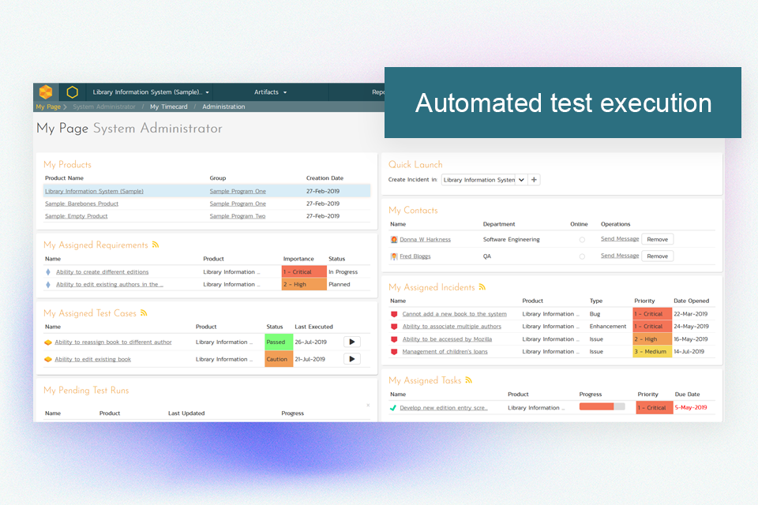Open Administration section
Viewport: 758px width, 505px height.
point(223,107)
